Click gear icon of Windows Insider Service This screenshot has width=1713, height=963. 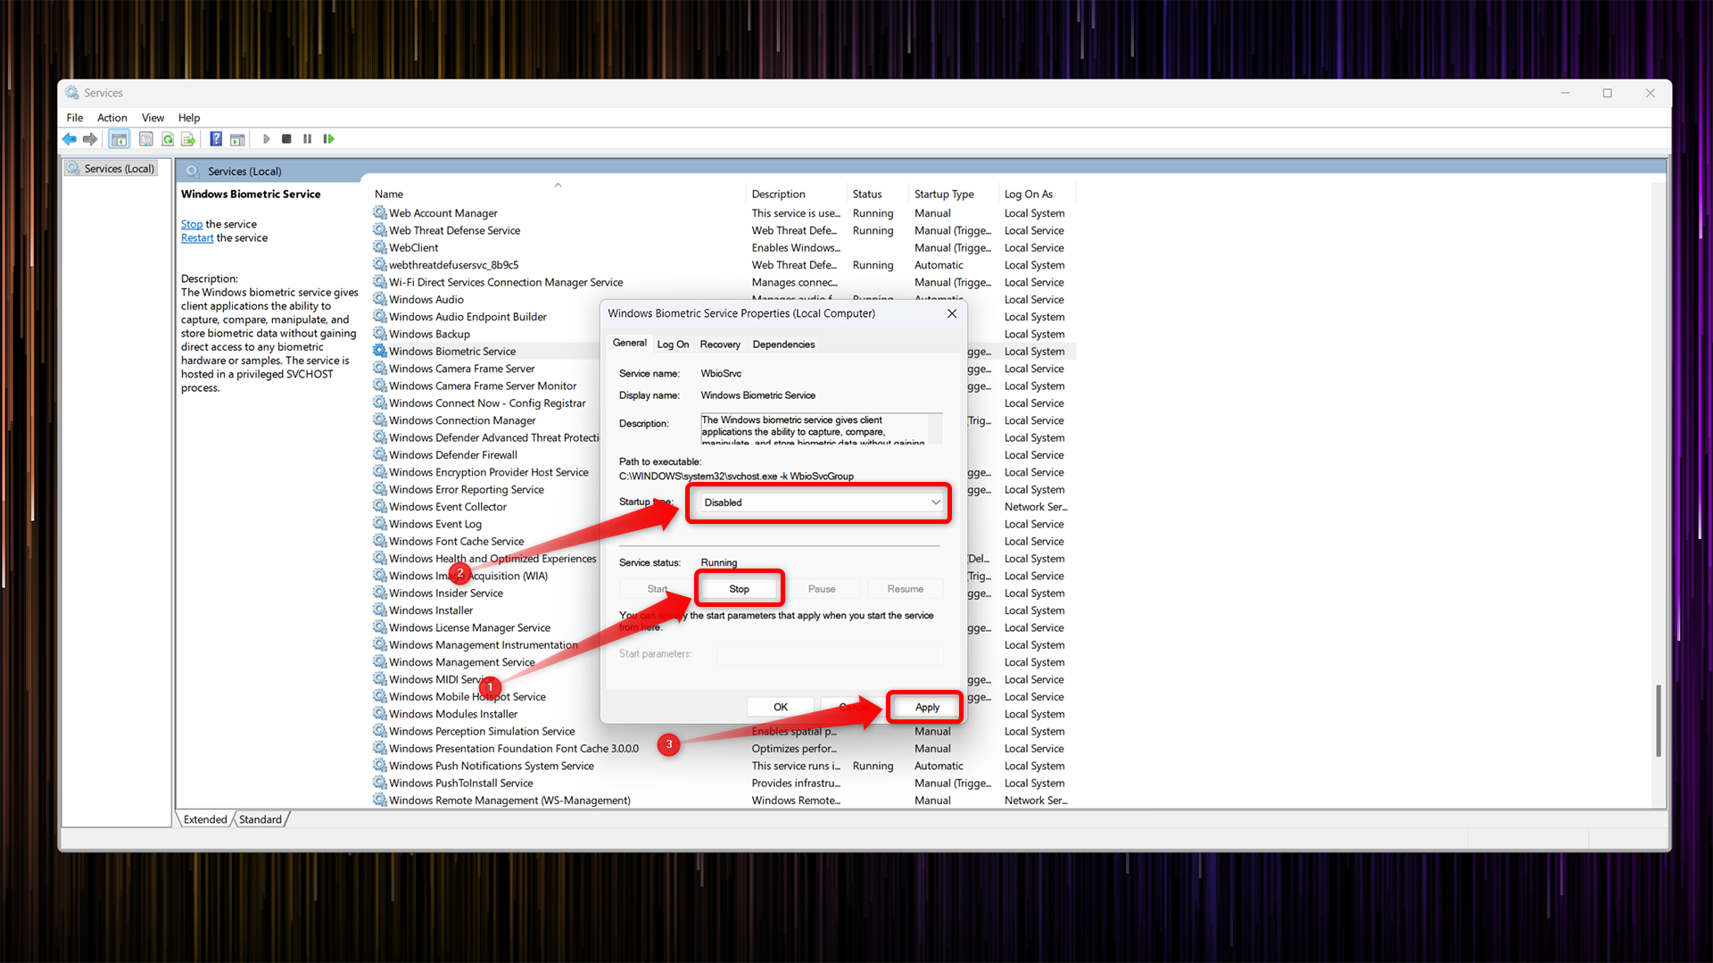point(380,593)
